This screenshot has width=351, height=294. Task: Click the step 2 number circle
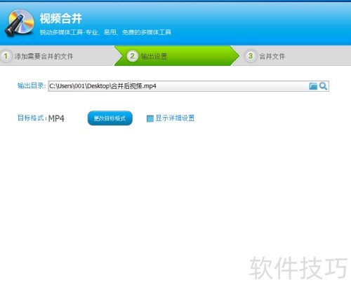pos(132,56)
